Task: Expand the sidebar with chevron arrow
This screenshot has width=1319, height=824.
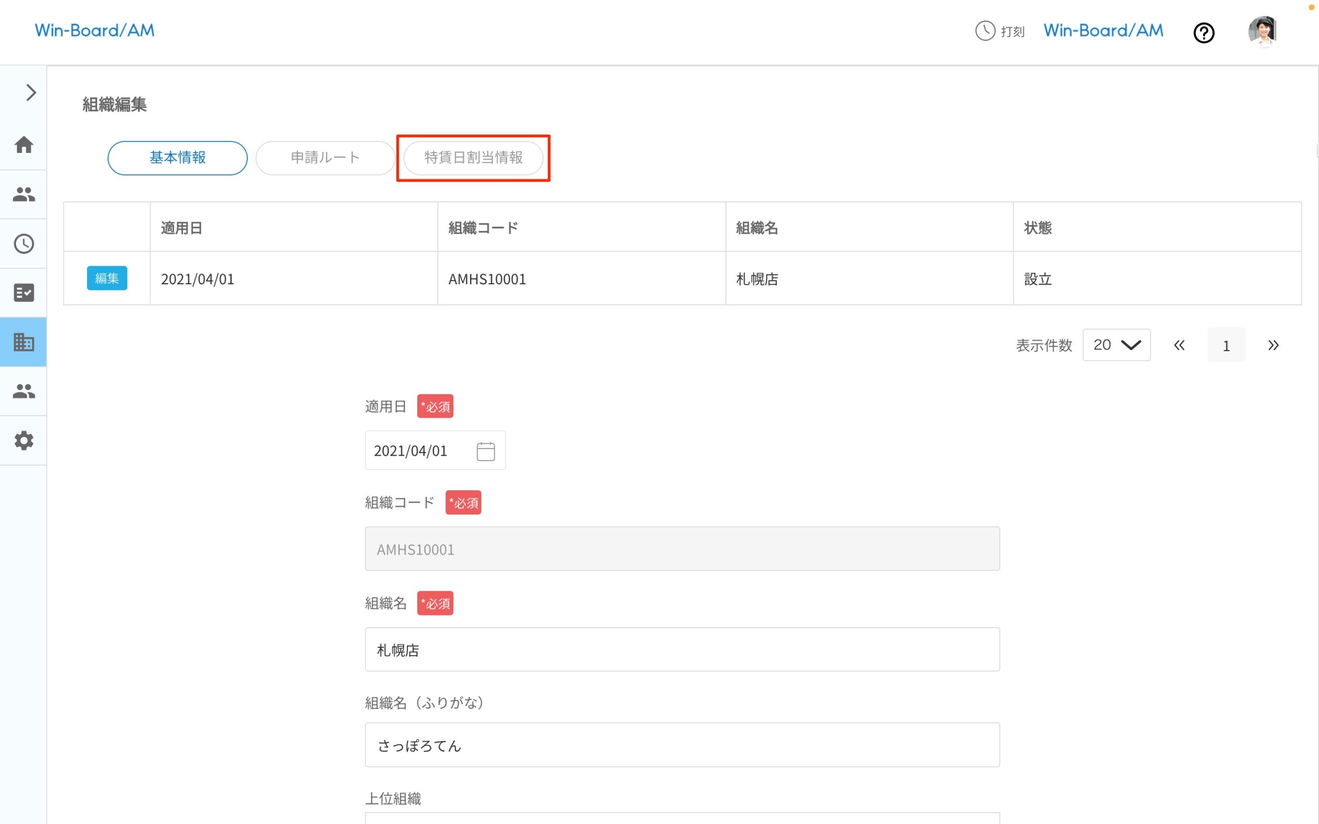Action: tap(30, 93)
